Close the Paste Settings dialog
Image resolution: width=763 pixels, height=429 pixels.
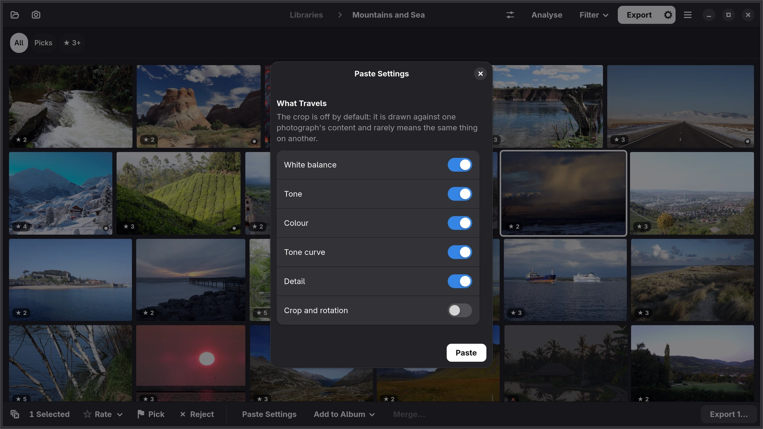480,74
